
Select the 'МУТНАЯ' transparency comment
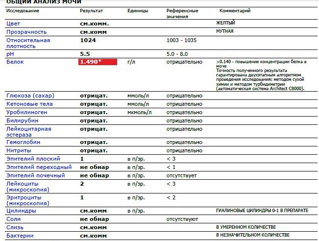click(224, 31)
